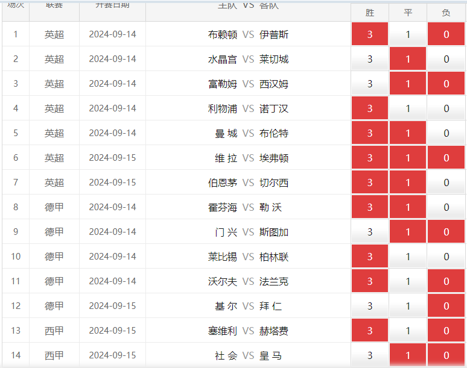Select win (3) for 门兴 VS 斯图加
The width and height of the screenshot is (467, 368).
pyautogui.click(x=370, y=231)
